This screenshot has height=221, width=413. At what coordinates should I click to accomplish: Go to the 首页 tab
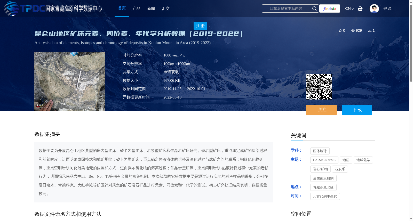pyautogui.click(x=122, y=8)
